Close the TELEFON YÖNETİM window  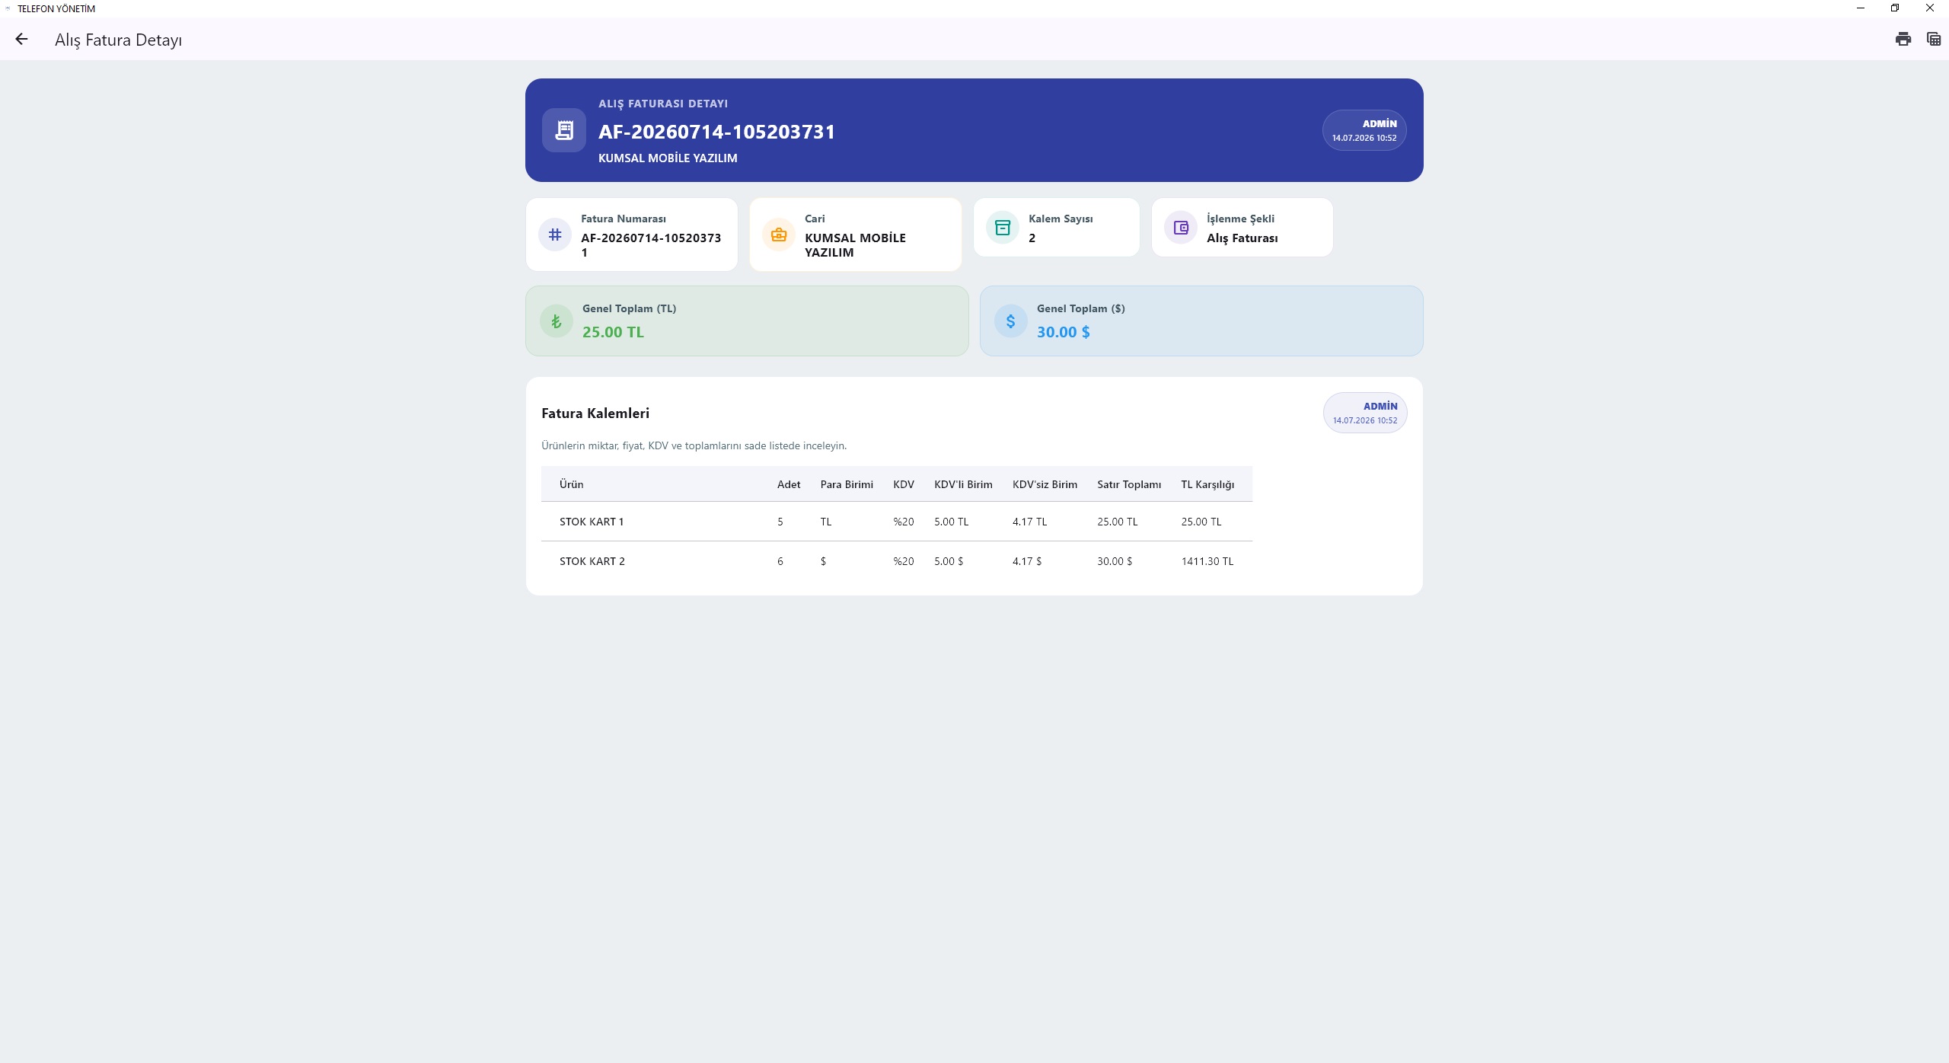coord(1930,8)
